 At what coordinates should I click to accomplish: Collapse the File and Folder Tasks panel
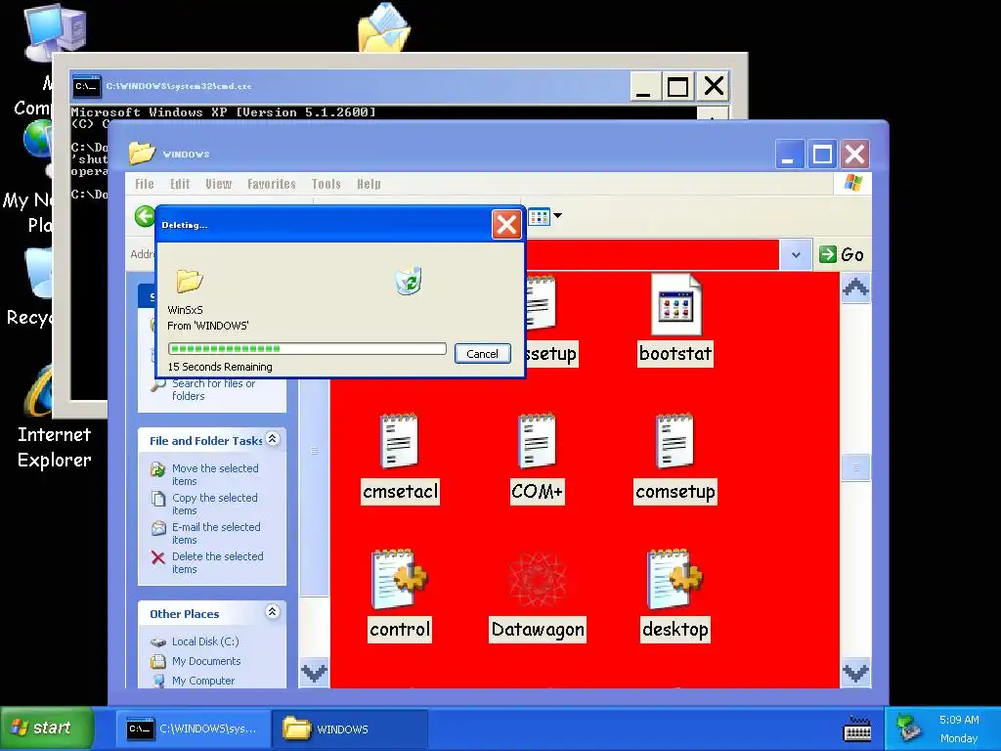click(273, 439)
